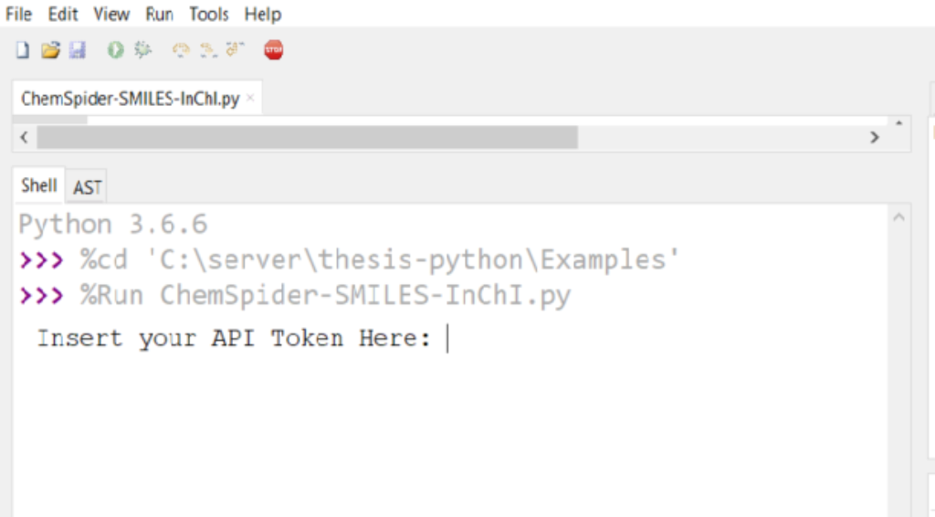Image resolution: width=935 pixels, height=517 pixels.
Task: Click the Open file folder icon
Action: pyautogui.click(x=50, y=50)
